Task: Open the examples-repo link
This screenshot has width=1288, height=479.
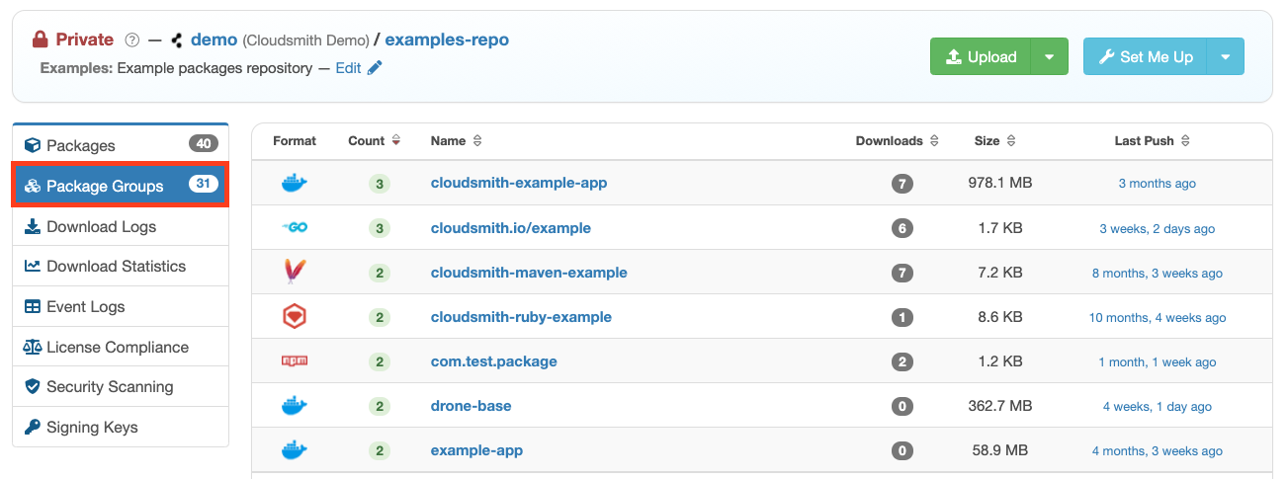Action: [x=447, y=40]
